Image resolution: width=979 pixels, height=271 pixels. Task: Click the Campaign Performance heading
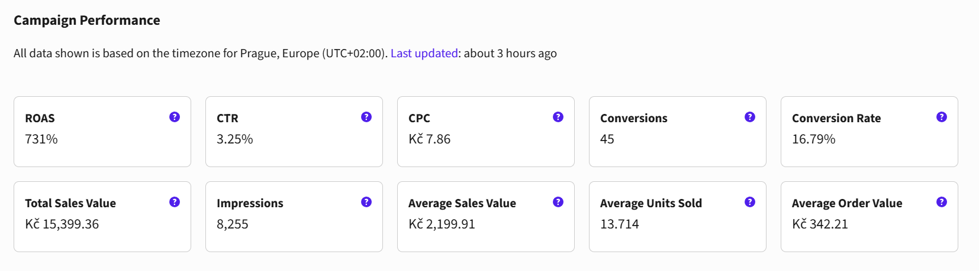coord(87,20)
